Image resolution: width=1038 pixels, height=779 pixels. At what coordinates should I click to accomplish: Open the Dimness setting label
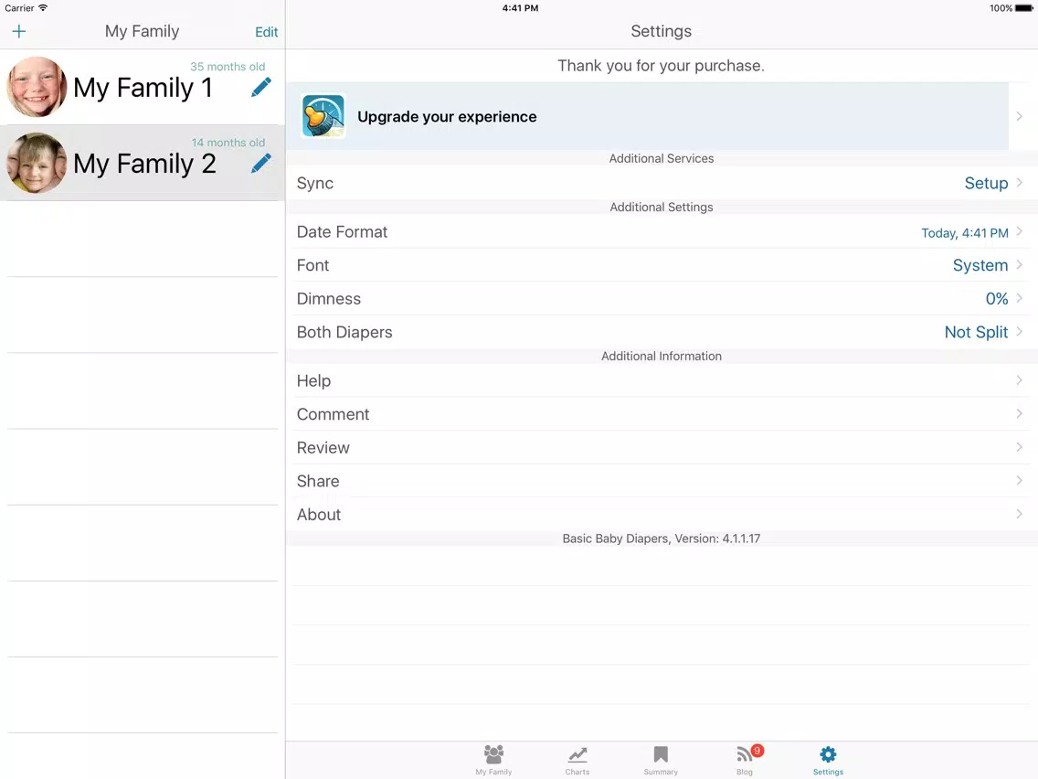[328, 299]
